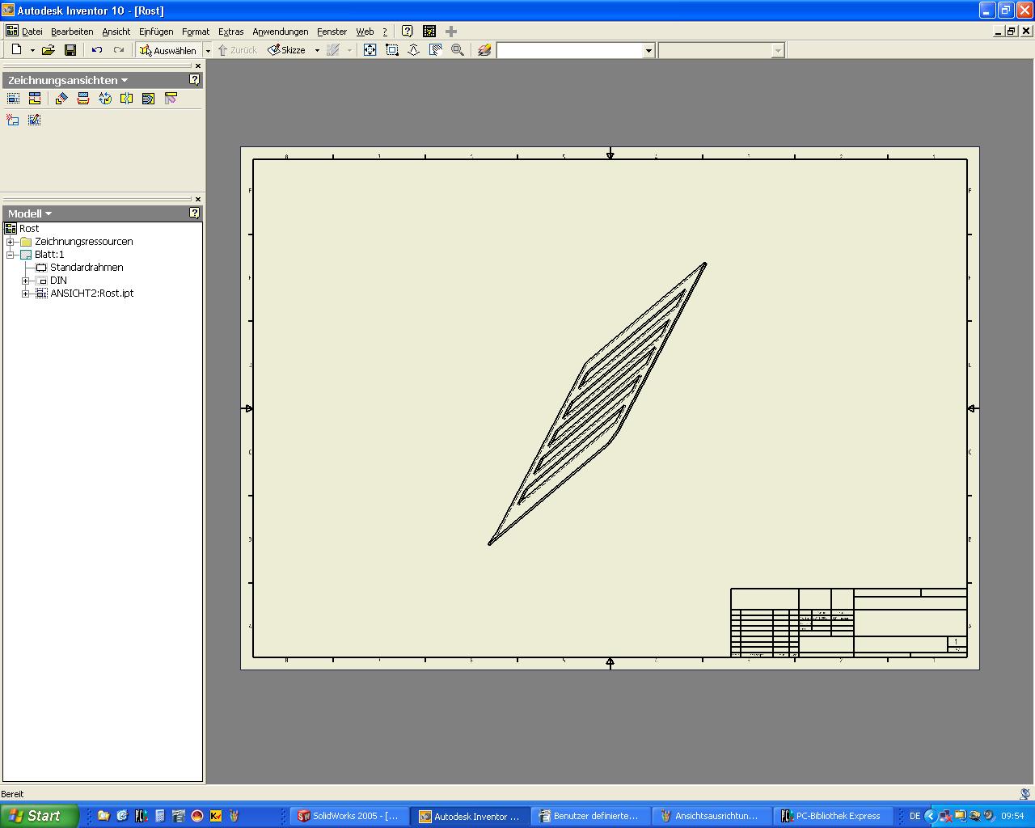This screenshot has width=1035, height=828.
Task: Switch to PC-Bibliothek Express taskbar window
Action: pos(833,816)
